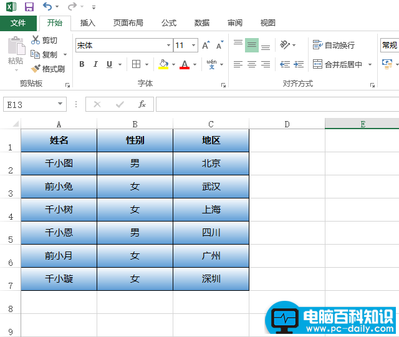399x337 pixels.
Task: Click the increase indent icon
Action: pyautogui.click(x=299, y=64)
